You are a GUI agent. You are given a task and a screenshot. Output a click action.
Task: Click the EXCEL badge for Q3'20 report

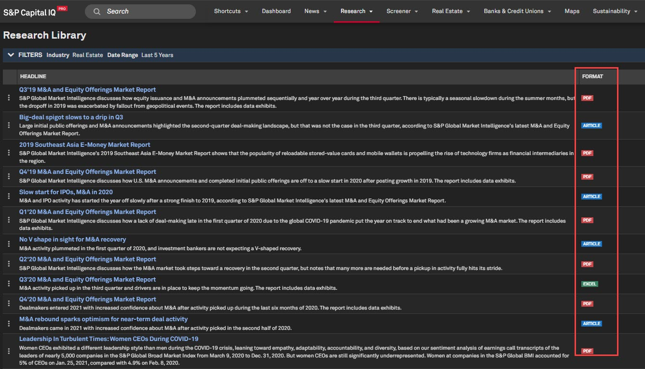[589, 284]
